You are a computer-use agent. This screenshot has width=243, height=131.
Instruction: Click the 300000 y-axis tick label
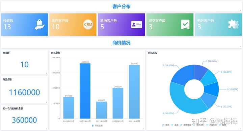click(x=56, y=73)
